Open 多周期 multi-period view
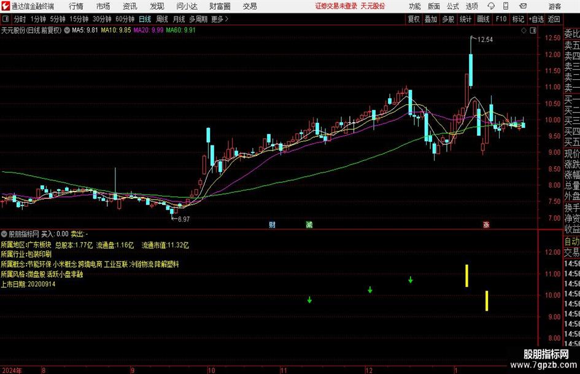580x374 pixels. 198,19
